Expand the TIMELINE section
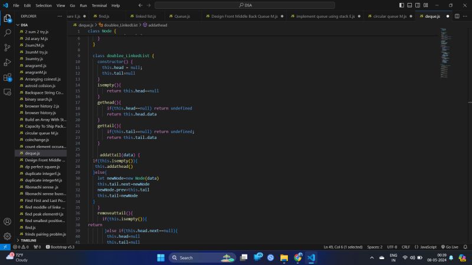This screenshot has width=472, height=265. click(28, 240)
